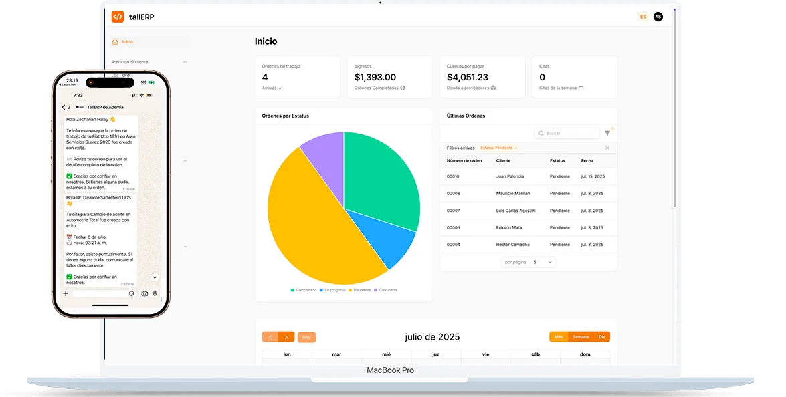Switch calendar to Mes view
This screenshot has width=786, height=397.
[559, 337]
